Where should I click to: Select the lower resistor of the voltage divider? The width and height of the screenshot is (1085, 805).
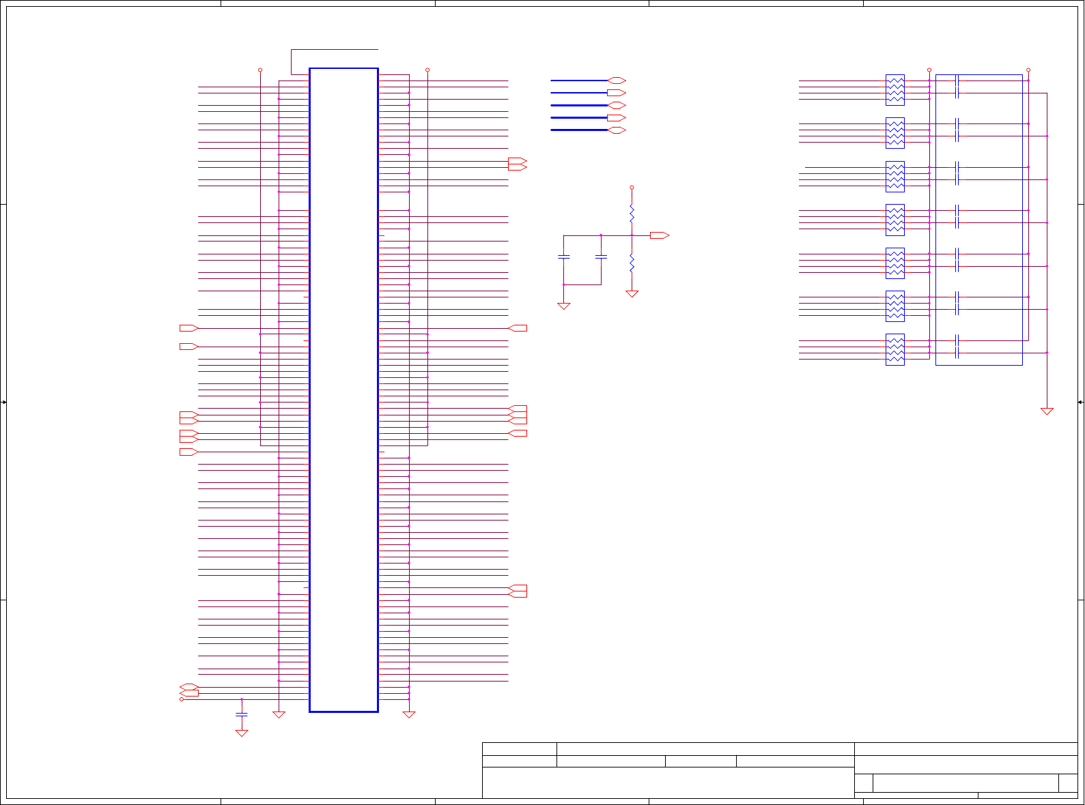click(x=632, y=263)
